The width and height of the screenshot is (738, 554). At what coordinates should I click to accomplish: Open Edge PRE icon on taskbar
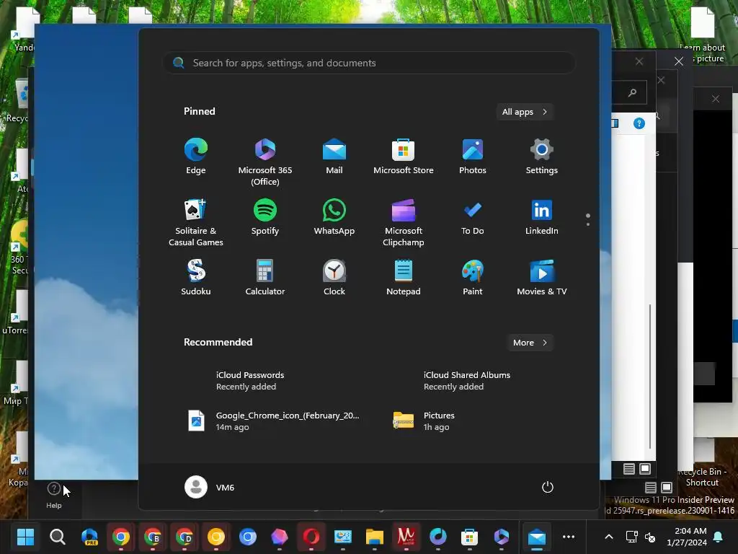click(x=89, y=537)
